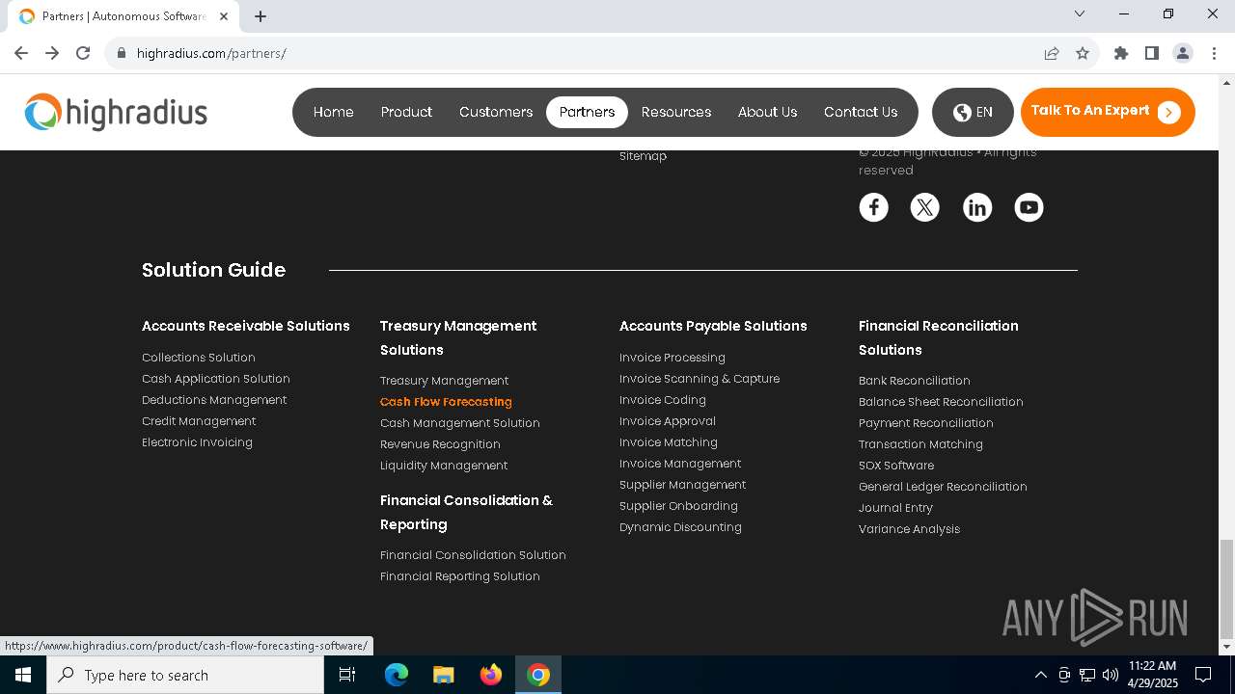Viewport: 1235px width, 694px height.
Task: Open SOX Software link
Action: click(896, 466)
